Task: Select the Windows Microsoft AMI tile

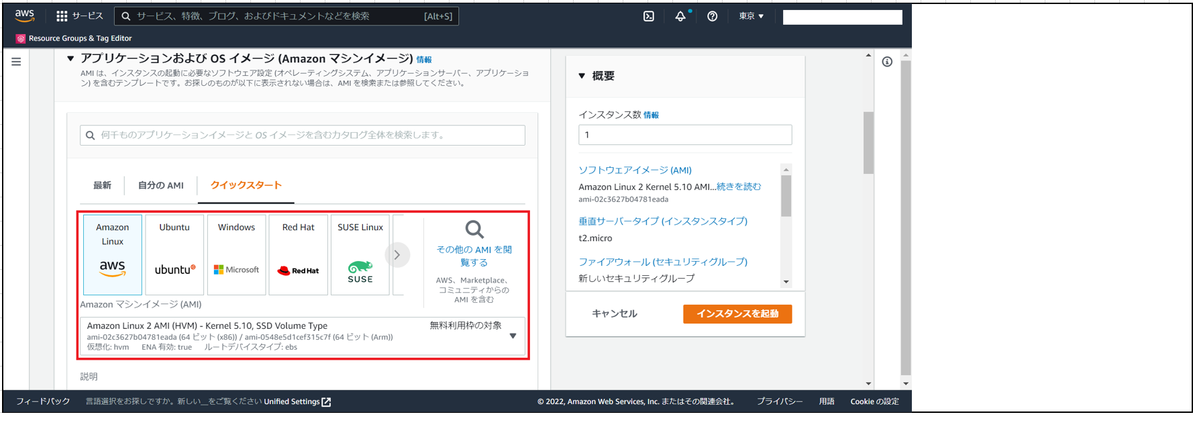Action: (237, 254)
